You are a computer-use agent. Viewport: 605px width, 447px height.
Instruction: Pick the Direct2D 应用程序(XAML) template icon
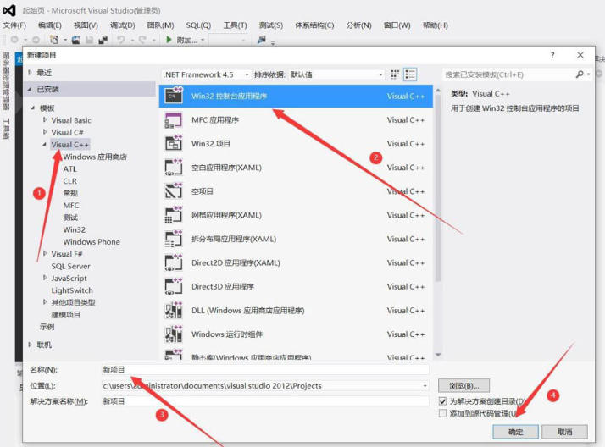173,262
